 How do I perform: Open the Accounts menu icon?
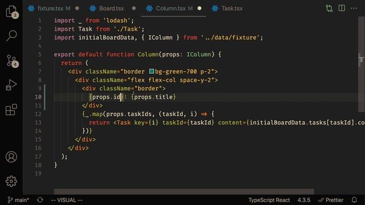(11, 157)
